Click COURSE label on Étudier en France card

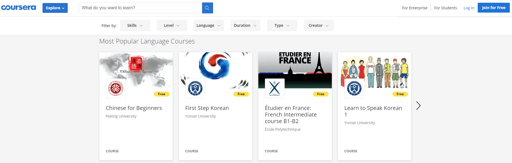(x=271, y=151)
